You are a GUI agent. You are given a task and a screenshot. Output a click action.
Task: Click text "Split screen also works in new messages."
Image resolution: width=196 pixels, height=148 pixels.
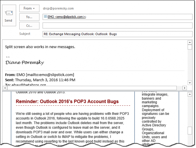point(40,47)
